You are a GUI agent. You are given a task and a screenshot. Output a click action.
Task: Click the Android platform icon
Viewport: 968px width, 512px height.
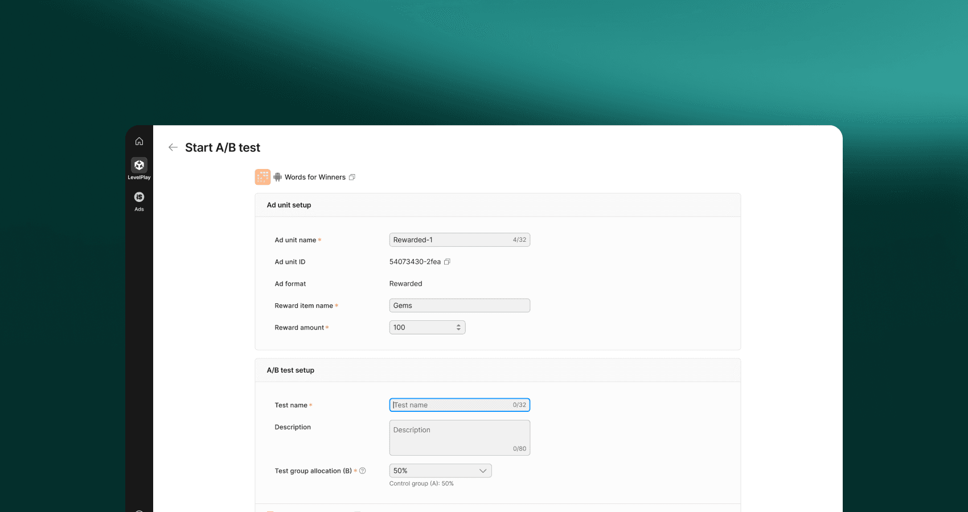277,177
